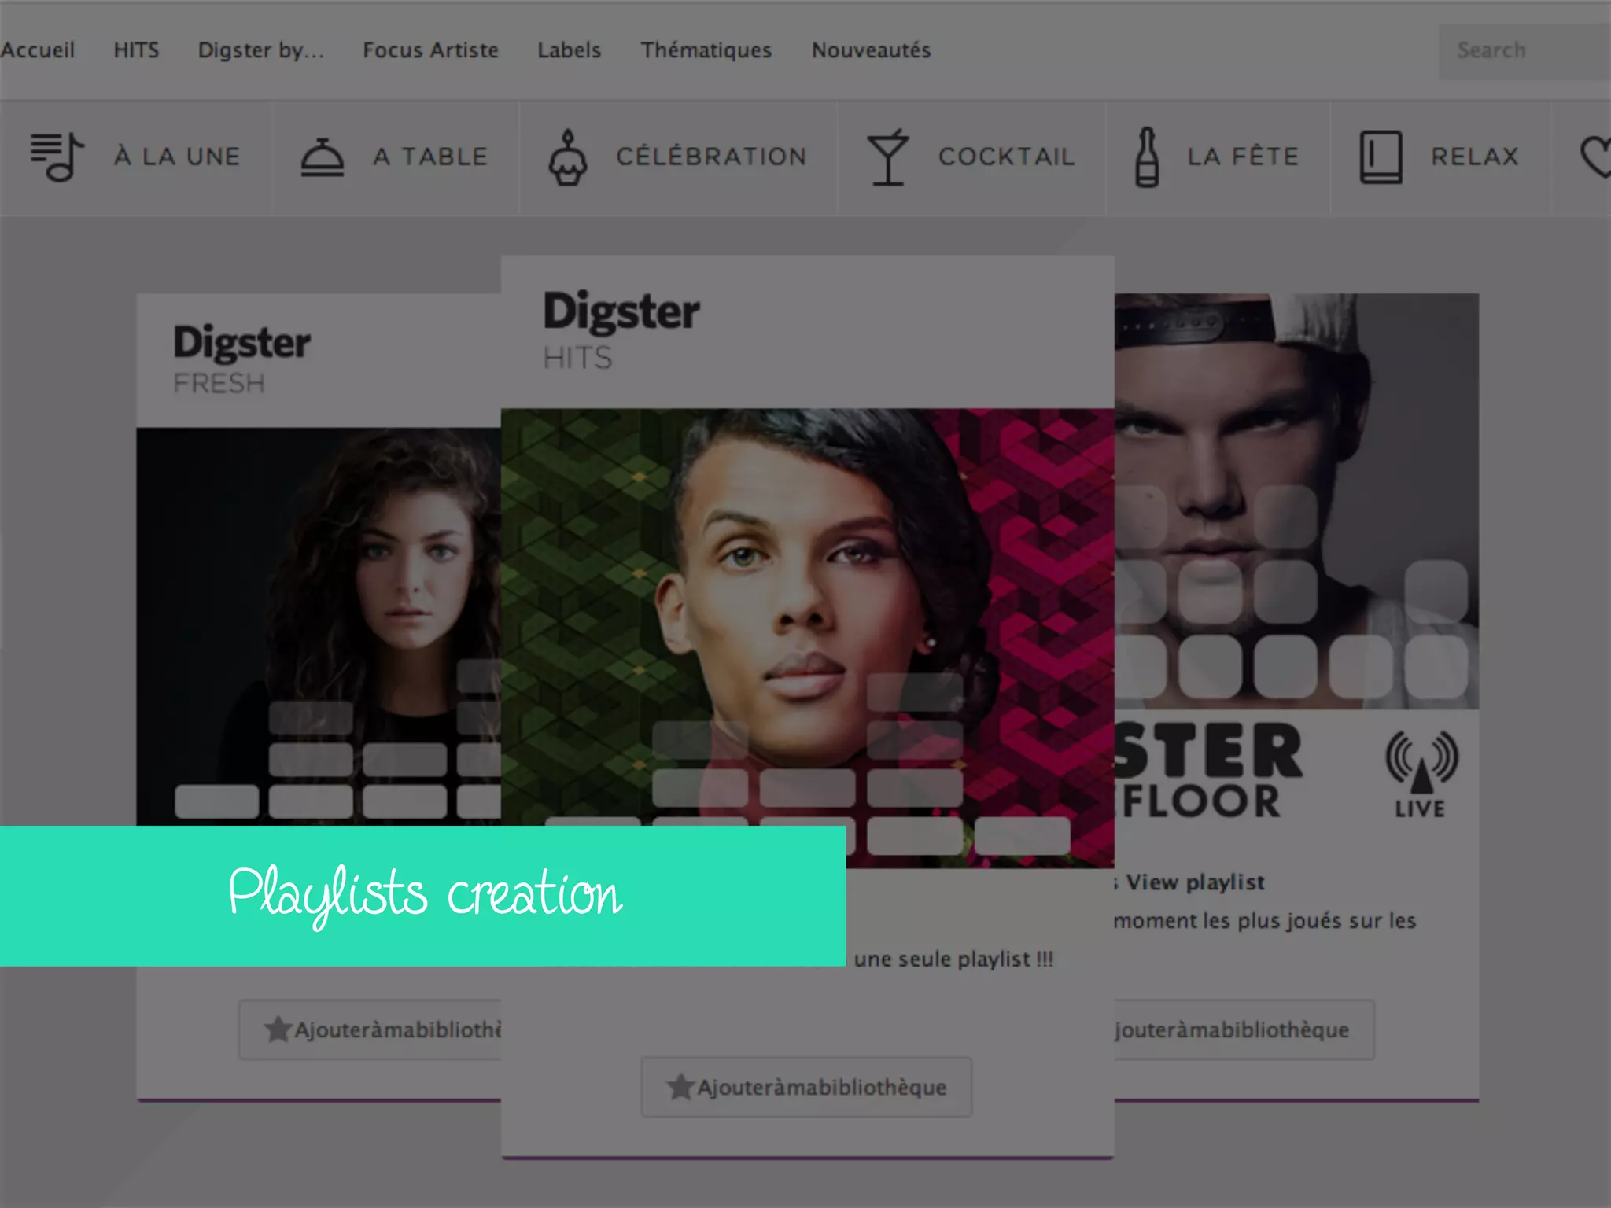Click the serving dish bell icon
This screenshot has height=1208, width=1611.
pos(322,157)
